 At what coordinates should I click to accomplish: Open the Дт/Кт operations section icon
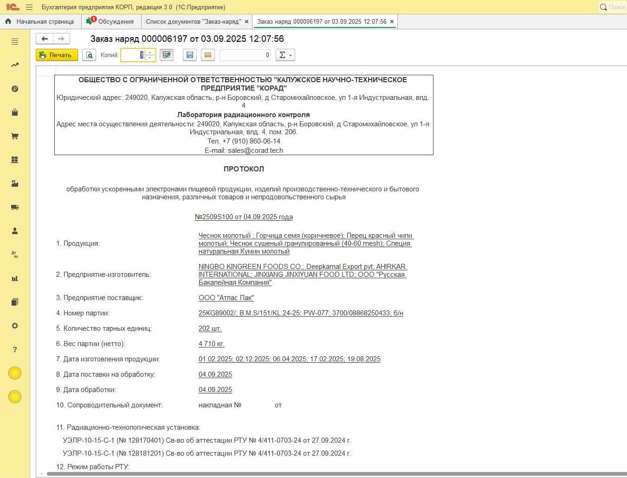click(x=15, y=255)
